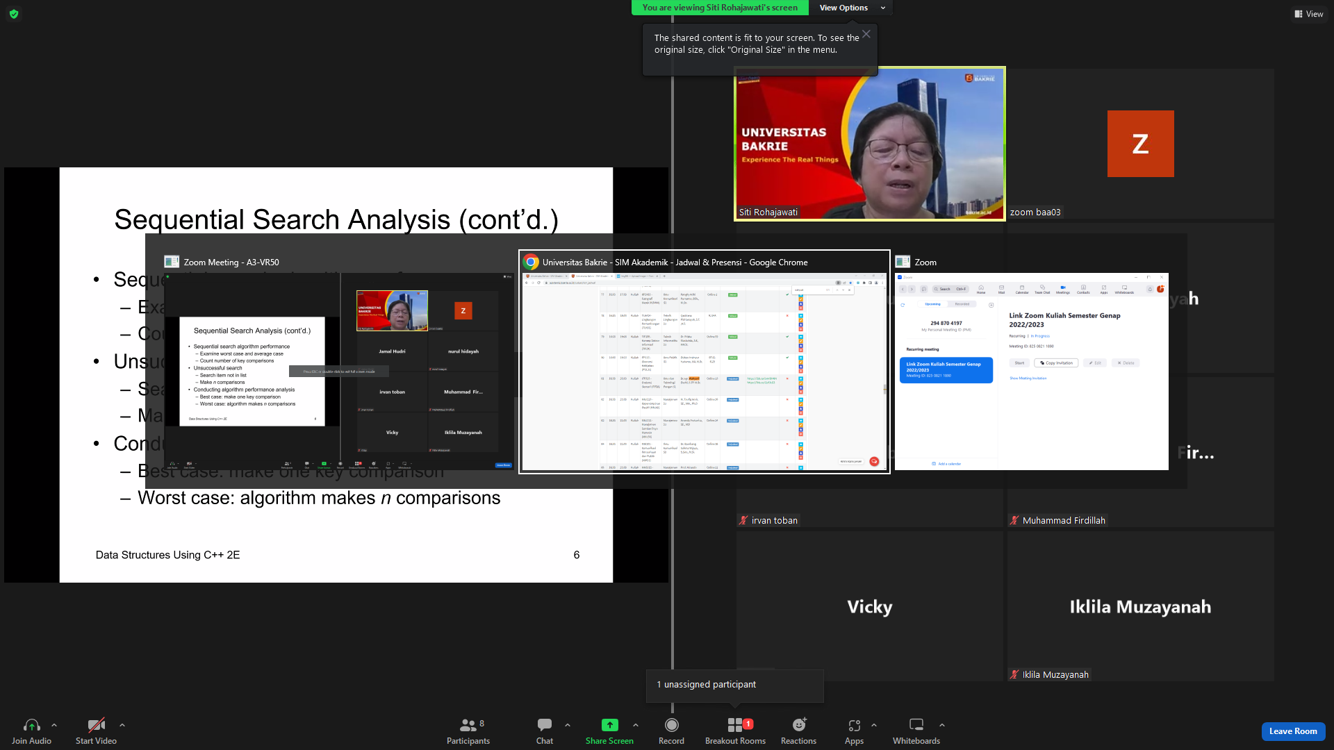The image size is (1334, 750).
Task: Click the Chrome icon in the task switcher
Action: [532, 262]
